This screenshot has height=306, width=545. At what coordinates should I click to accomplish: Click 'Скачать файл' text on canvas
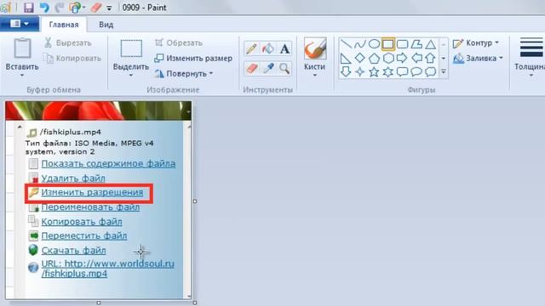pyautogui.click(x=73, y=250)
